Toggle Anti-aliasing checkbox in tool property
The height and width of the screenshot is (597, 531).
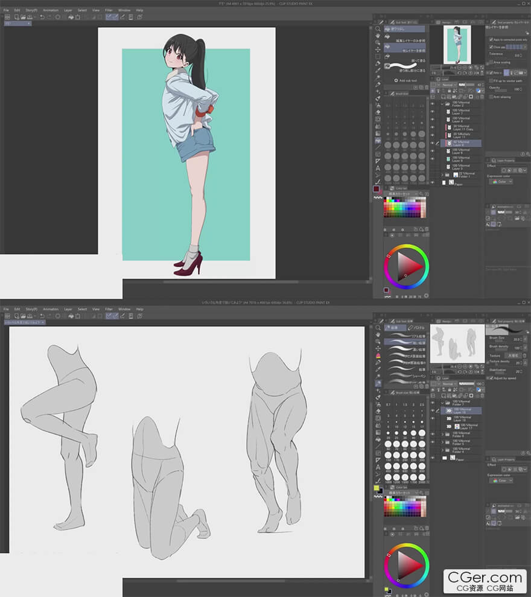point(491,97)
